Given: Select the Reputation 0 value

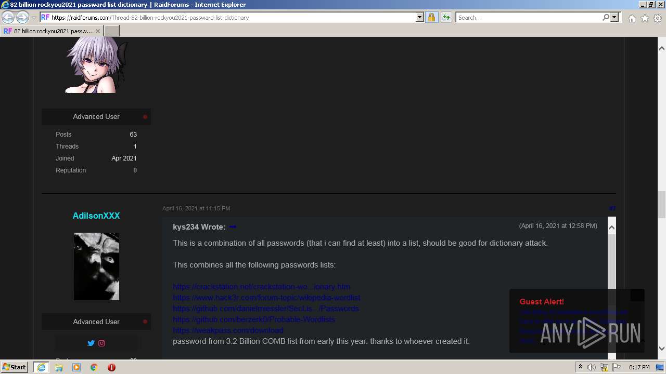Looking at the screenshot, I should coord(135,170).
